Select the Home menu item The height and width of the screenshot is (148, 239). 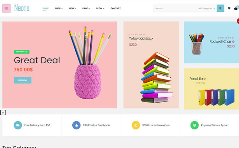coord(45,8)
